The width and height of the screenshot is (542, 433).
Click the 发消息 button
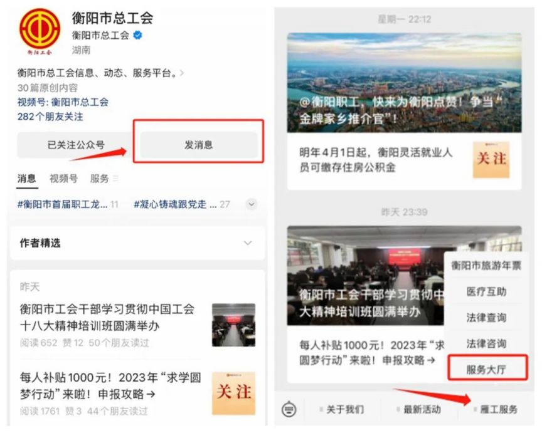tap(199, 145)
